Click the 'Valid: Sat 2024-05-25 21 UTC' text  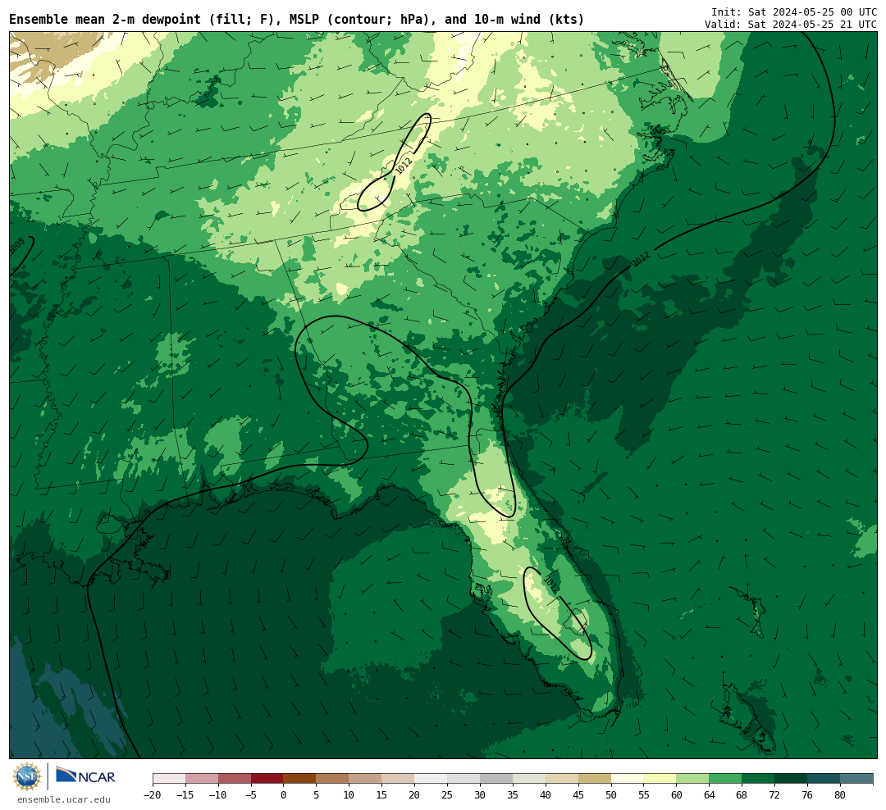coord(791,25)
